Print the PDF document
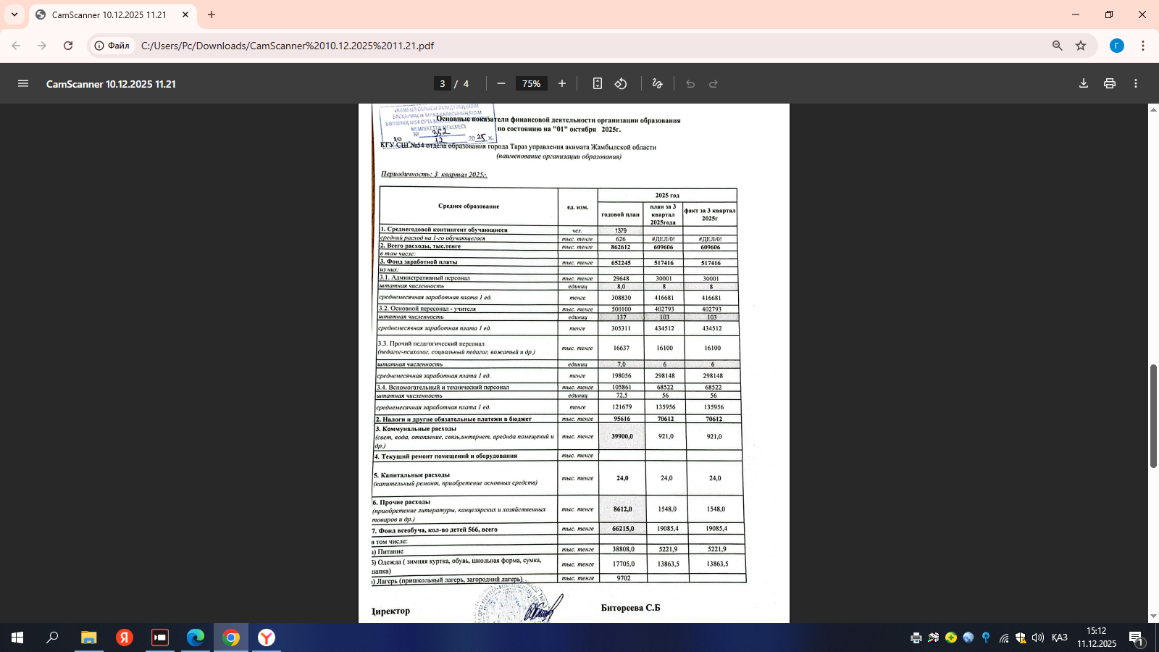1159x652 pixels. point(1110,84)
